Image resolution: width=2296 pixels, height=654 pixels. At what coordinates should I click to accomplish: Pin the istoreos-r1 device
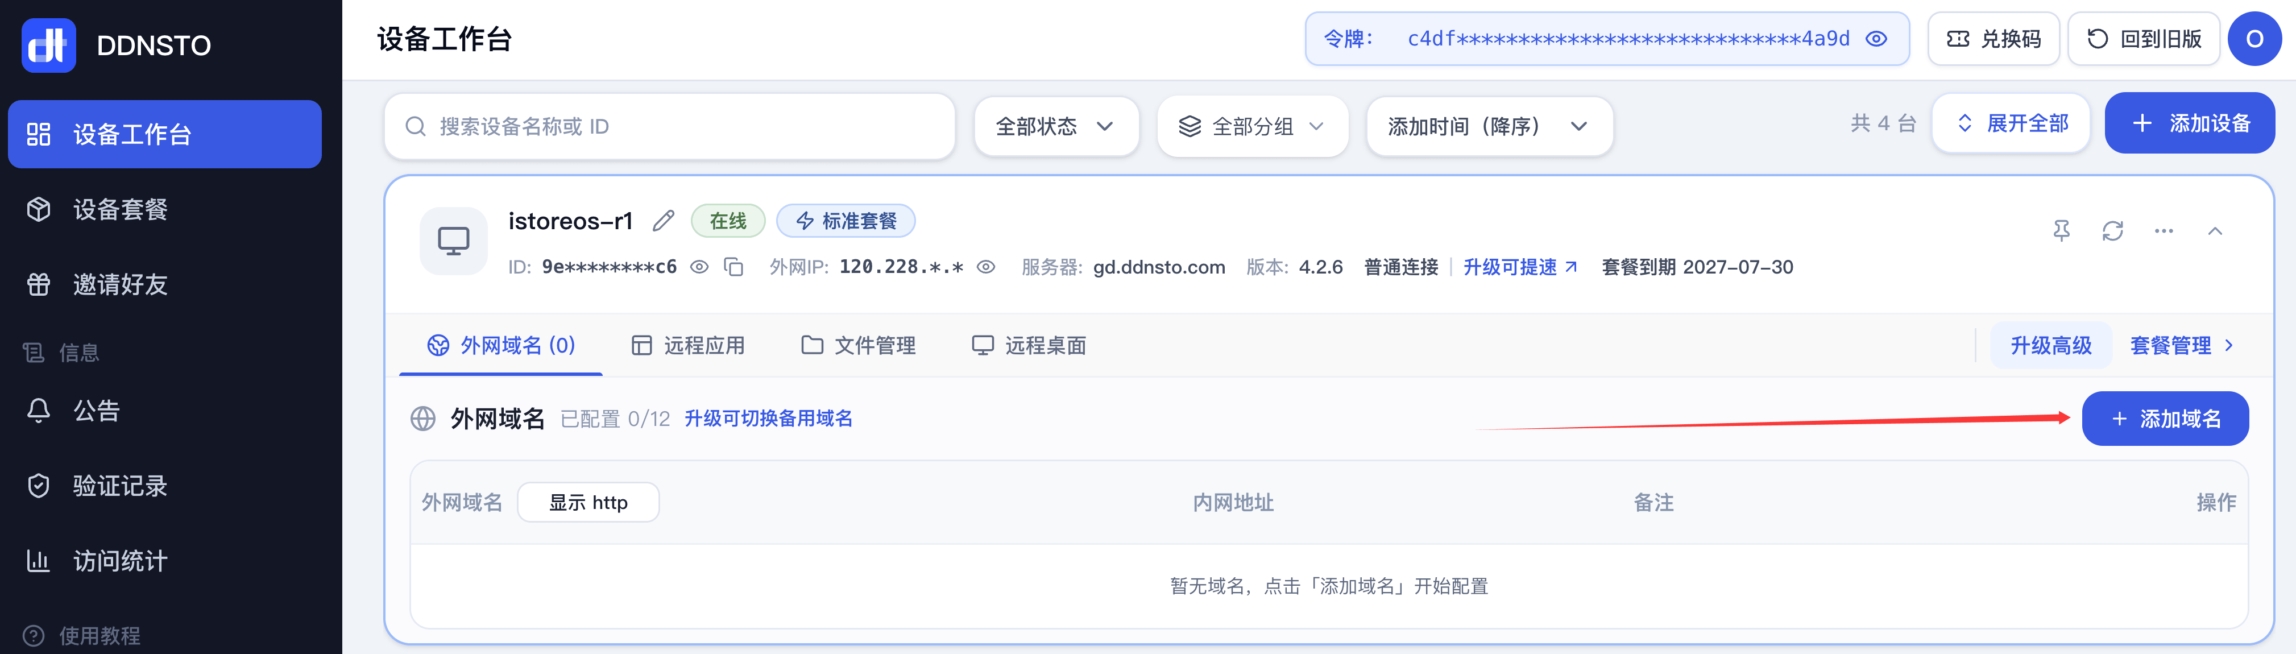[2062, 231]
